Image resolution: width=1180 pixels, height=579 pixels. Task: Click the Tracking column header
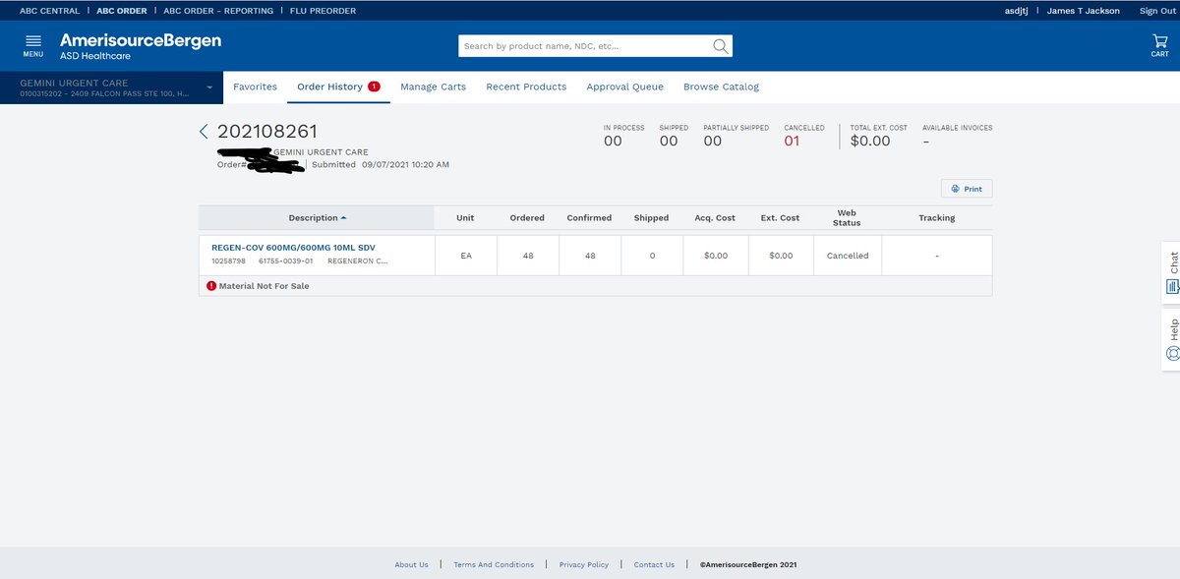(x=936, y=218)
